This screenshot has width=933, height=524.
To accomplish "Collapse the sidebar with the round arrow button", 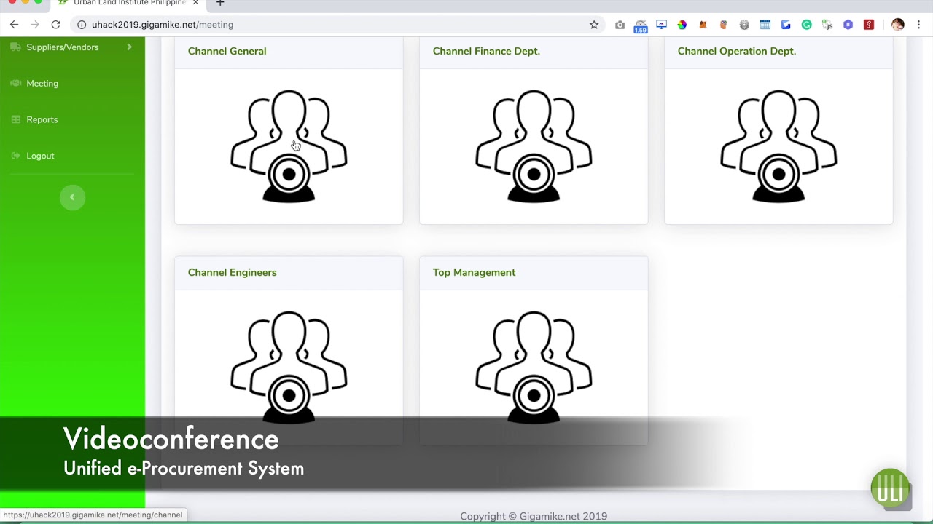I will [72, 197].
